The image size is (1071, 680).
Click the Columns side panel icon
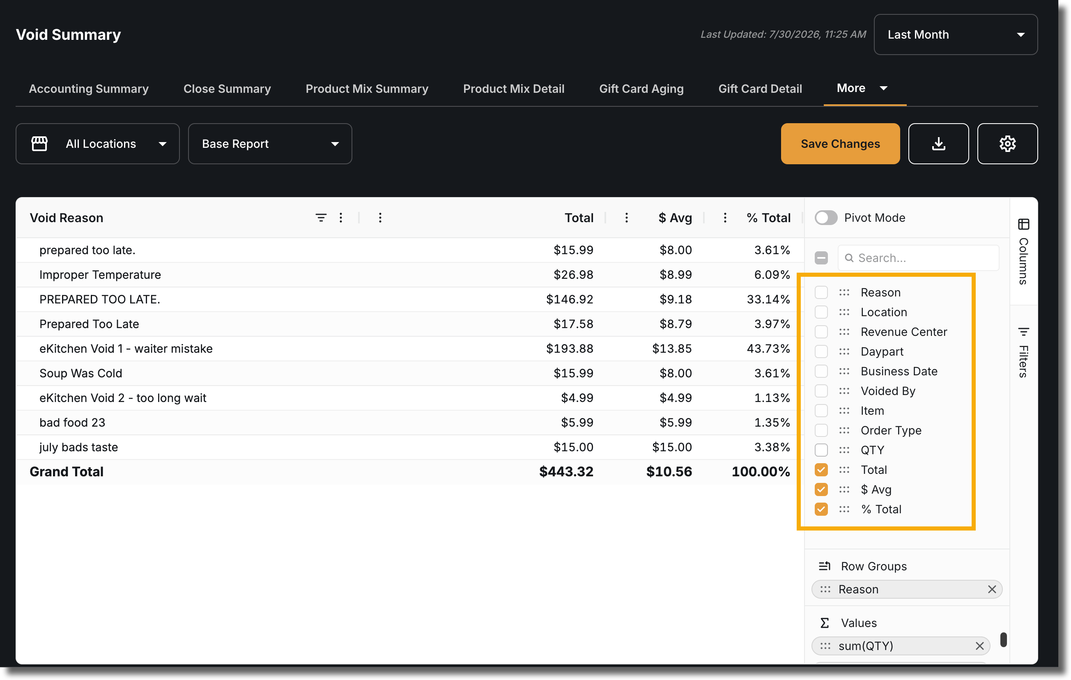coord(1023,224)
